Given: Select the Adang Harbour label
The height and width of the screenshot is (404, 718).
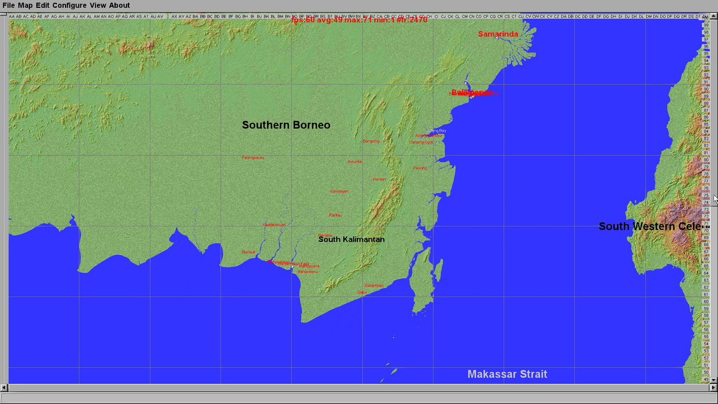Looking at the screenshot, I should (429, 136).
